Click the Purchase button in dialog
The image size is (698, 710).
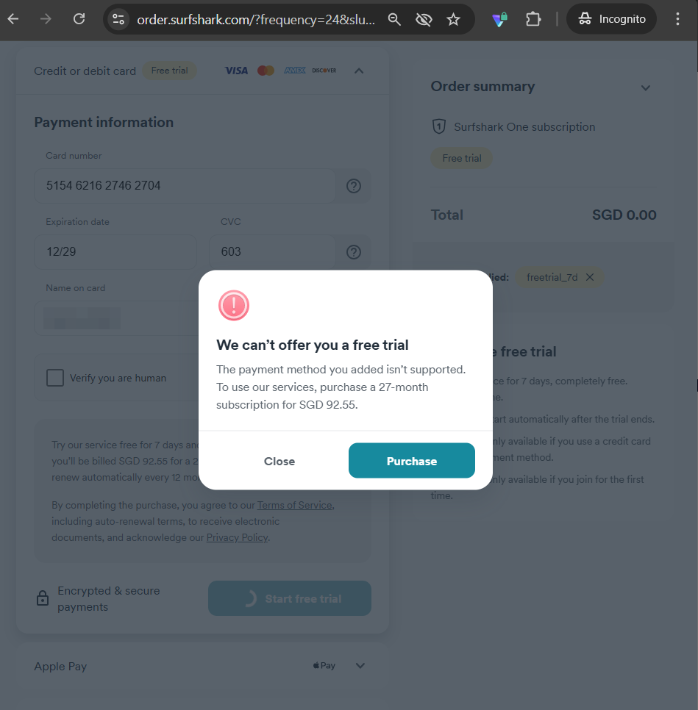411,461
